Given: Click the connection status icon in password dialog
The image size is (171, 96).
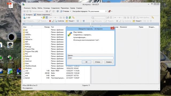Looking at the screenshot, I should [70, 34].
